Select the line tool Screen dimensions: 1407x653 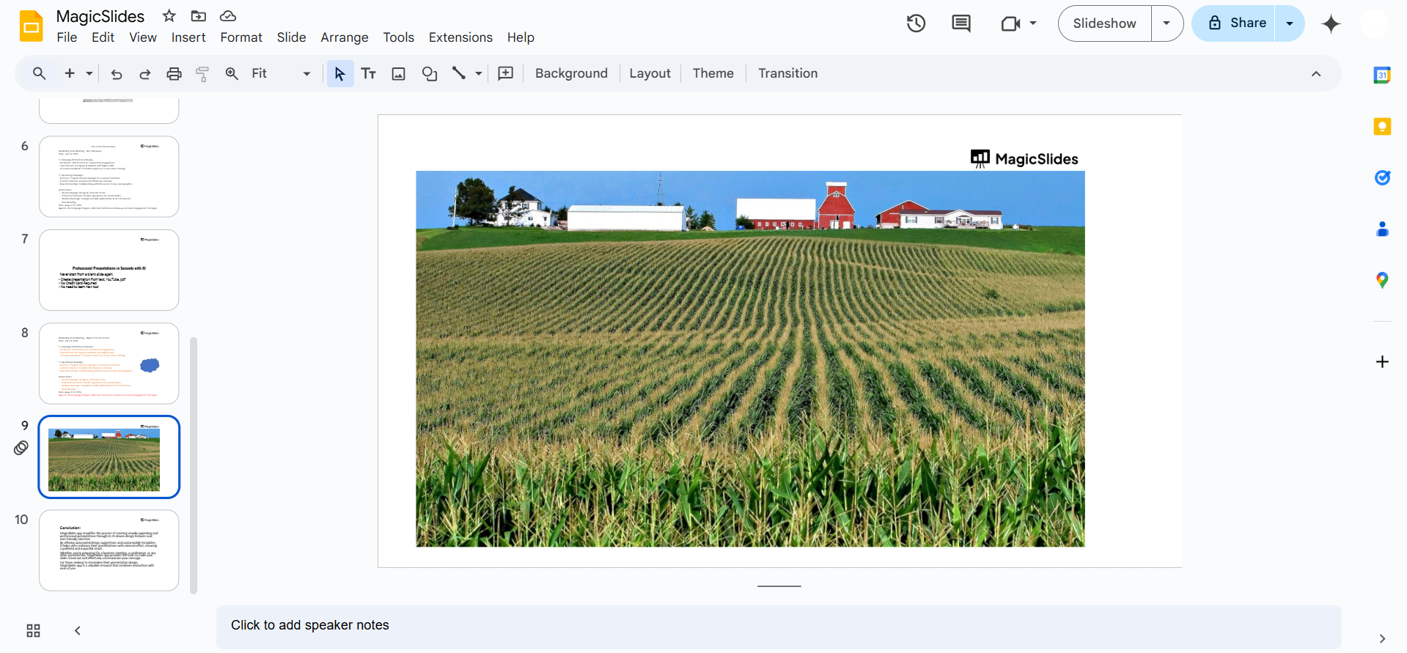point(459,73)
